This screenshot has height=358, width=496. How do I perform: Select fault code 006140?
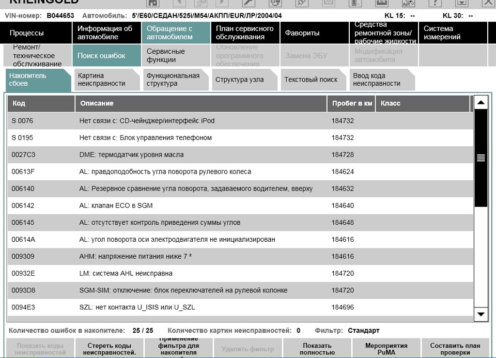(x=23, y=189)
